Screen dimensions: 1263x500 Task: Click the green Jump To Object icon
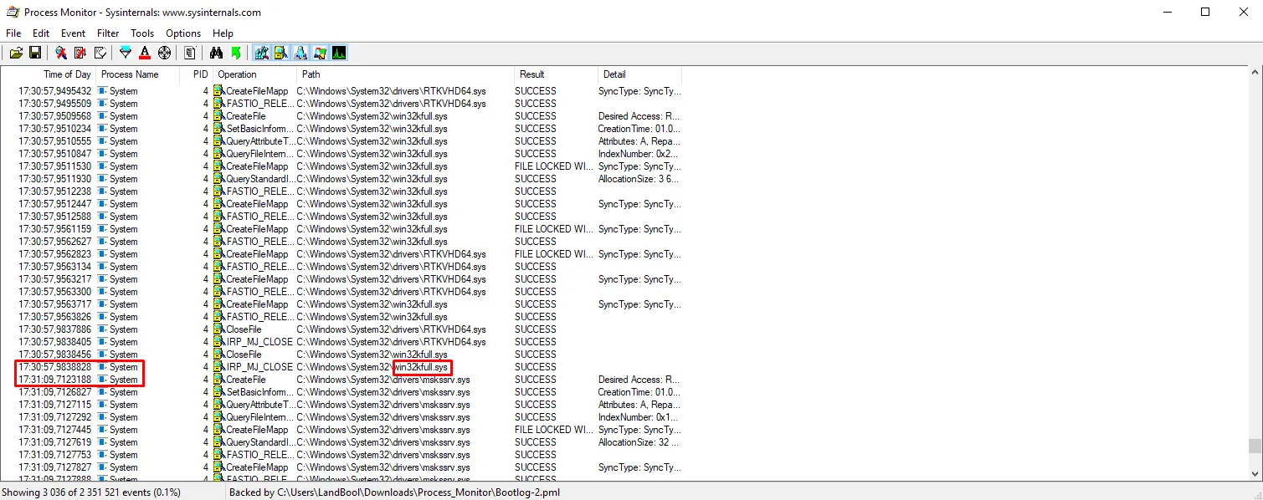(235, 53)
